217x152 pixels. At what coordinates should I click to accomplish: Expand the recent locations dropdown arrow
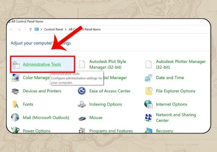(x=25, y=29)
